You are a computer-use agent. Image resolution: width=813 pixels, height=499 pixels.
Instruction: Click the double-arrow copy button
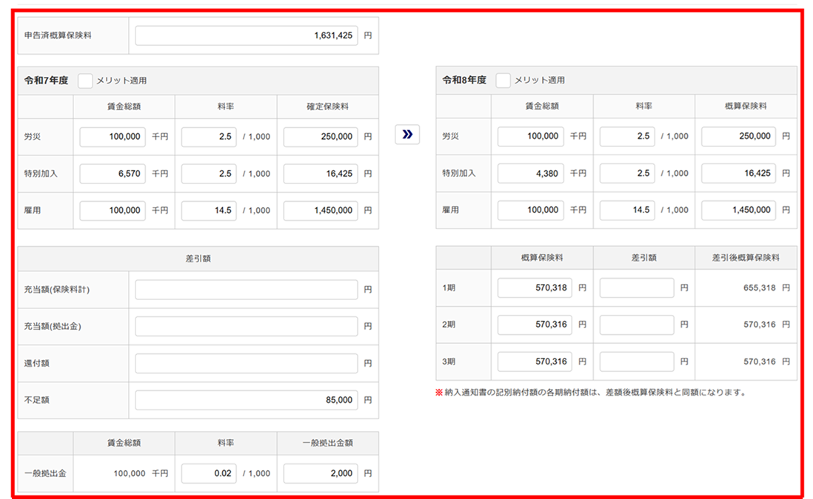[x=406, y=135]
